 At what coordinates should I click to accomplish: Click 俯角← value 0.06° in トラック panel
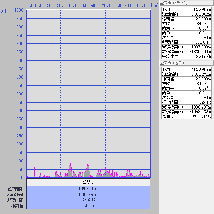coord(204,33)
